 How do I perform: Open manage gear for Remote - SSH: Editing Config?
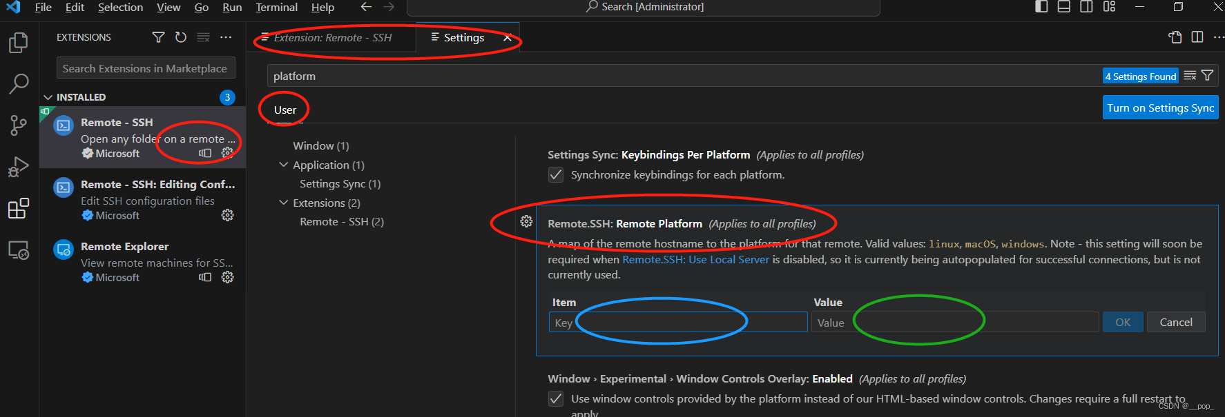[x=227, y=215]
